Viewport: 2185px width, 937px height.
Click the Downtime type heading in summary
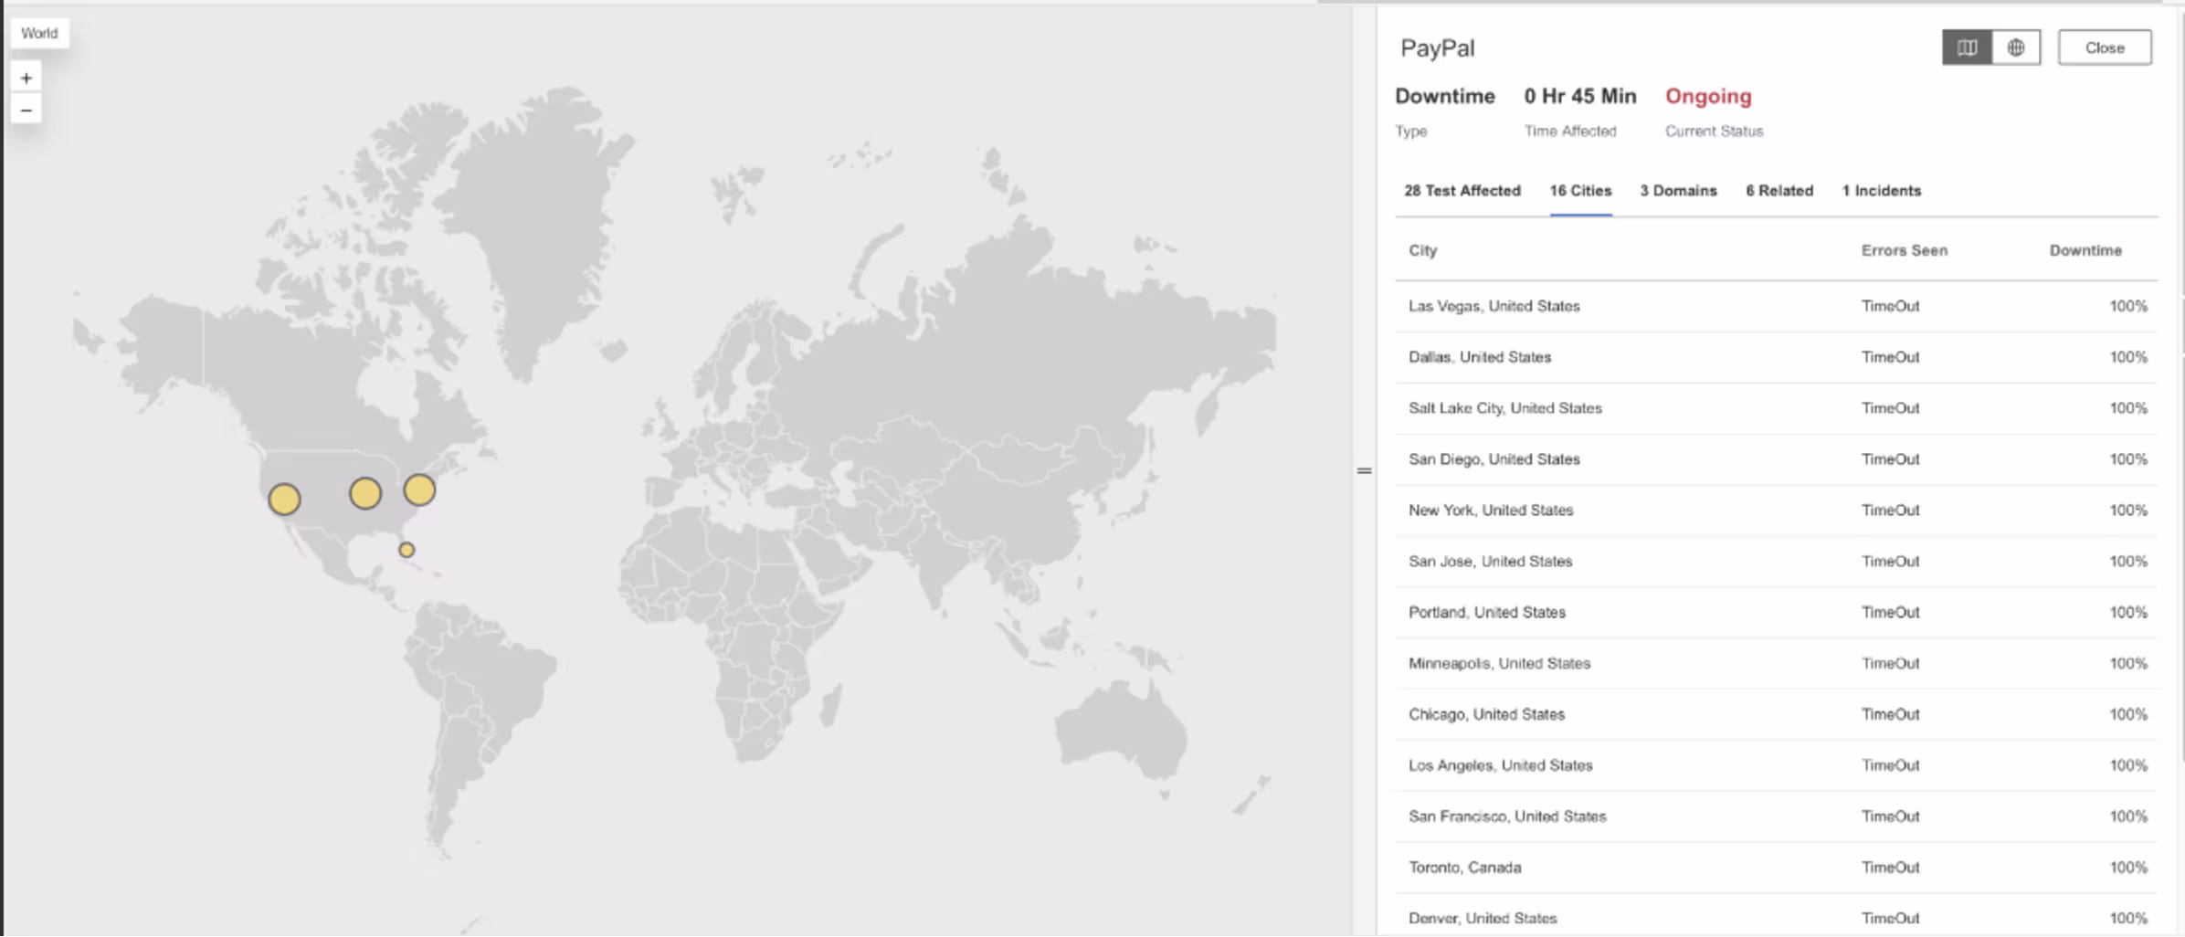[x=1445, y=96]
